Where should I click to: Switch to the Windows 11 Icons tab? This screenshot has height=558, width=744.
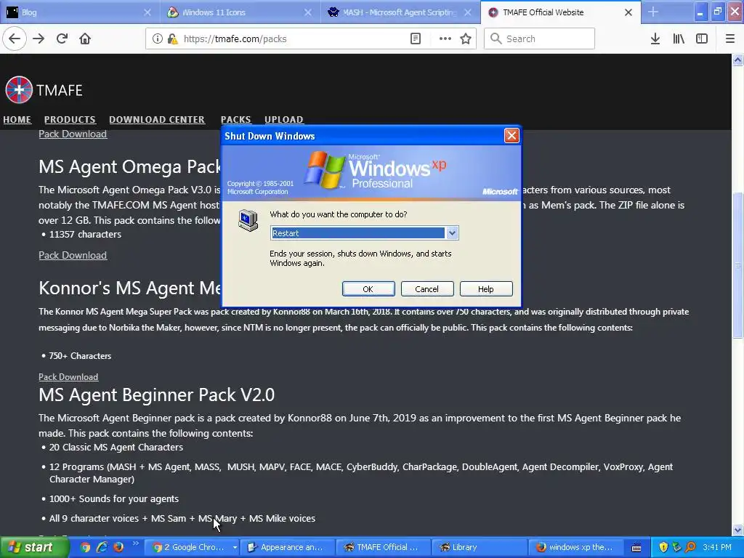coord(240,12)
